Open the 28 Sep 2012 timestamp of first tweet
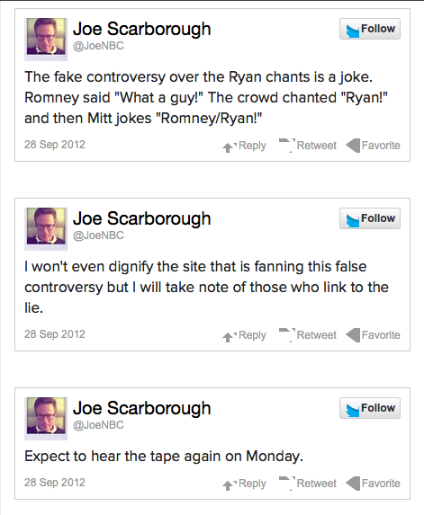This screenshot has height=515, width=424. tap(55, 145)
